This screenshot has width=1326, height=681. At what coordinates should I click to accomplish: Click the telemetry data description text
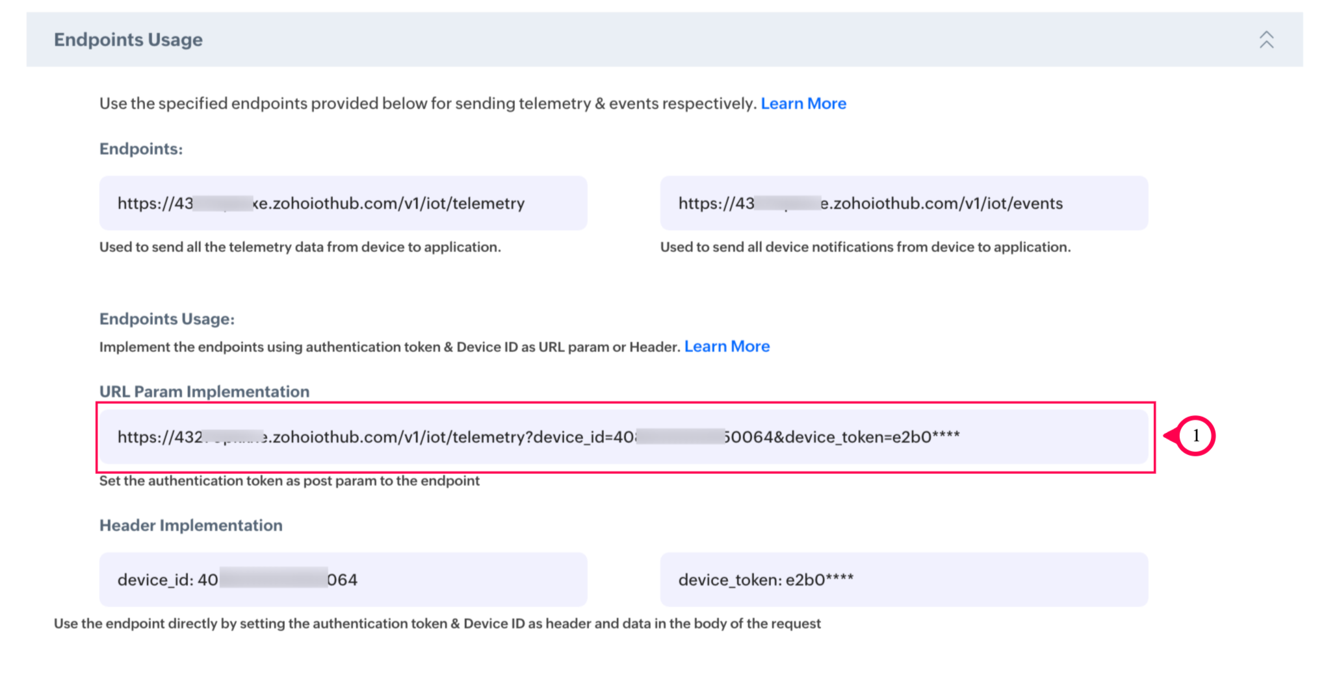[300, 247]
